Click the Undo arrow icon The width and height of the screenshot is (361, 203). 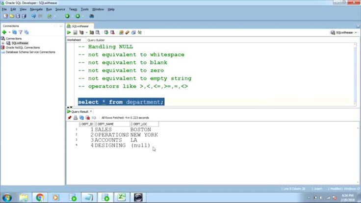(x=34, y=16)
